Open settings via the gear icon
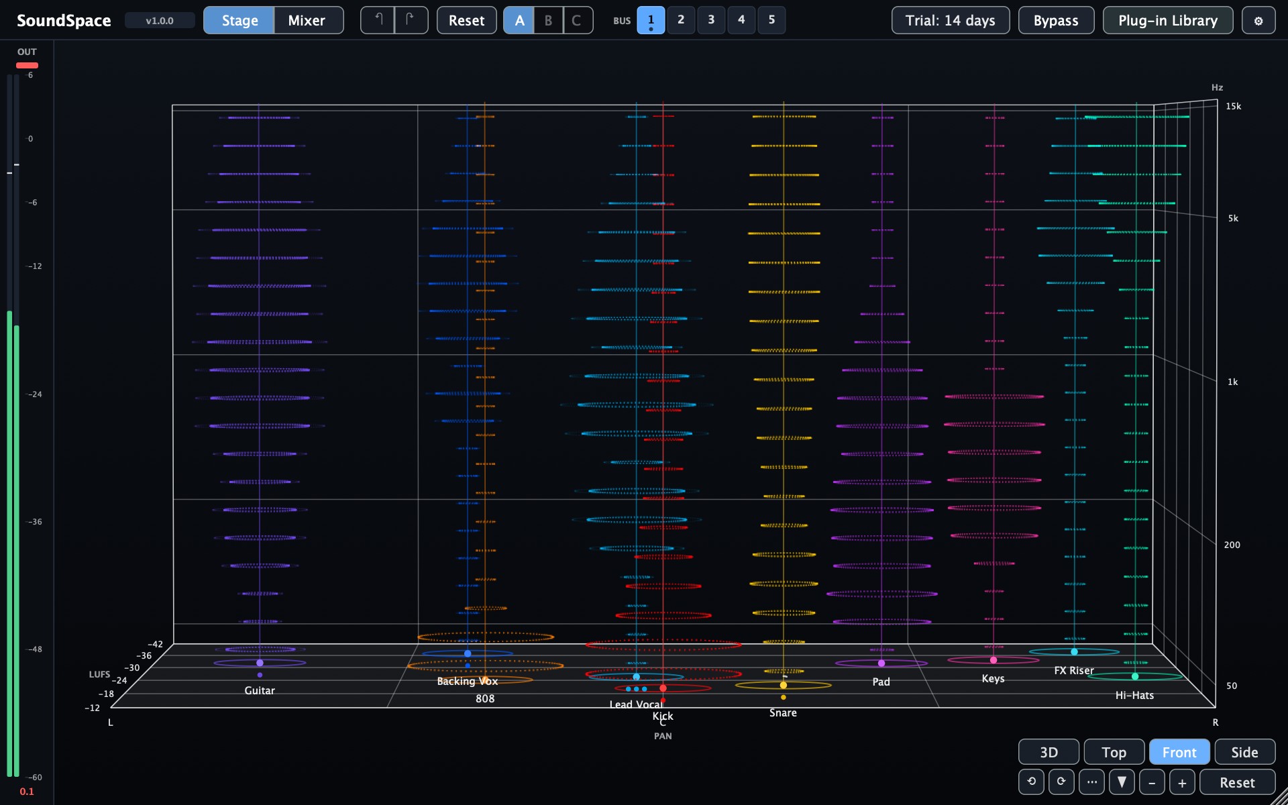This screenshot has width=1288, height=805. tap(1258, 20)
